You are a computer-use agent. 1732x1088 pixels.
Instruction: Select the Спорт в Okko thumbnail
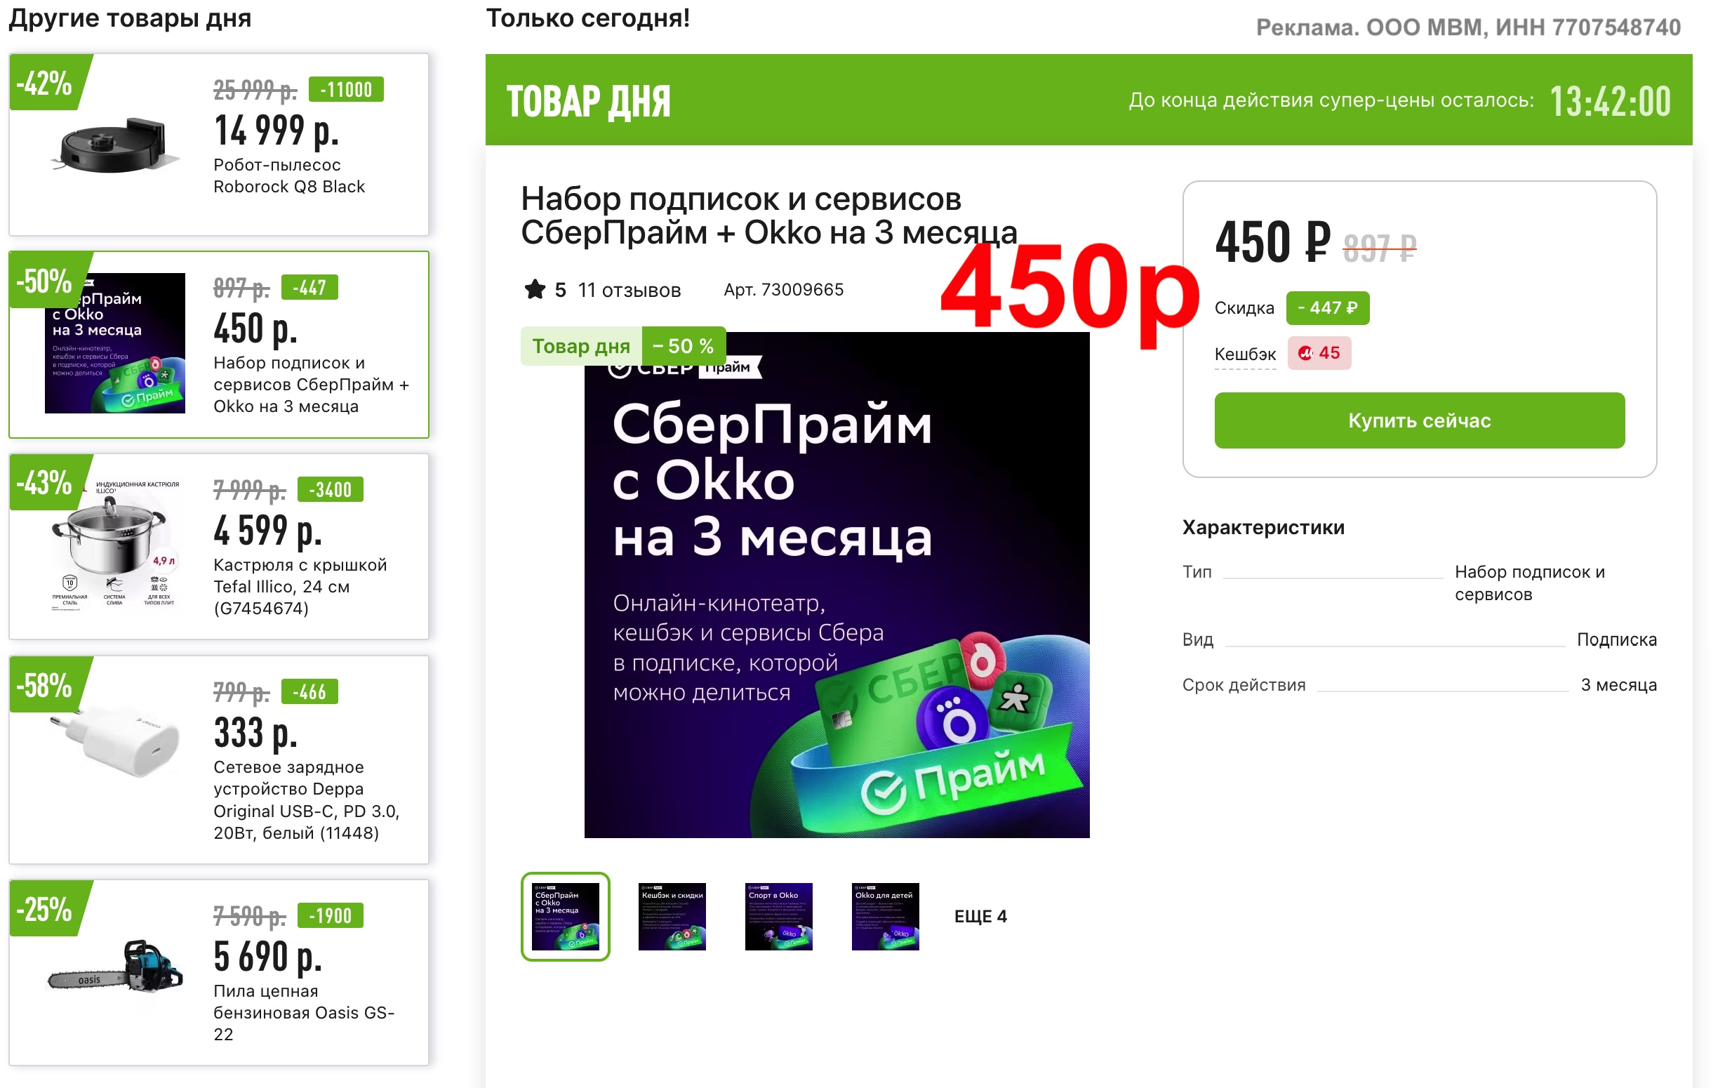pos(778,916)
